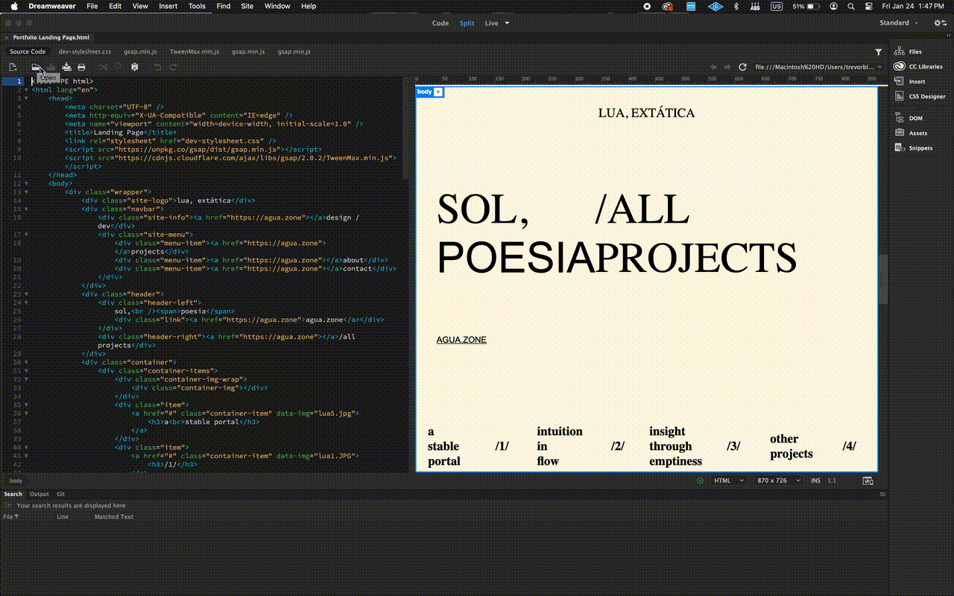
Task: Open the Insert menu in menu bar
Action: coord(168,6)
